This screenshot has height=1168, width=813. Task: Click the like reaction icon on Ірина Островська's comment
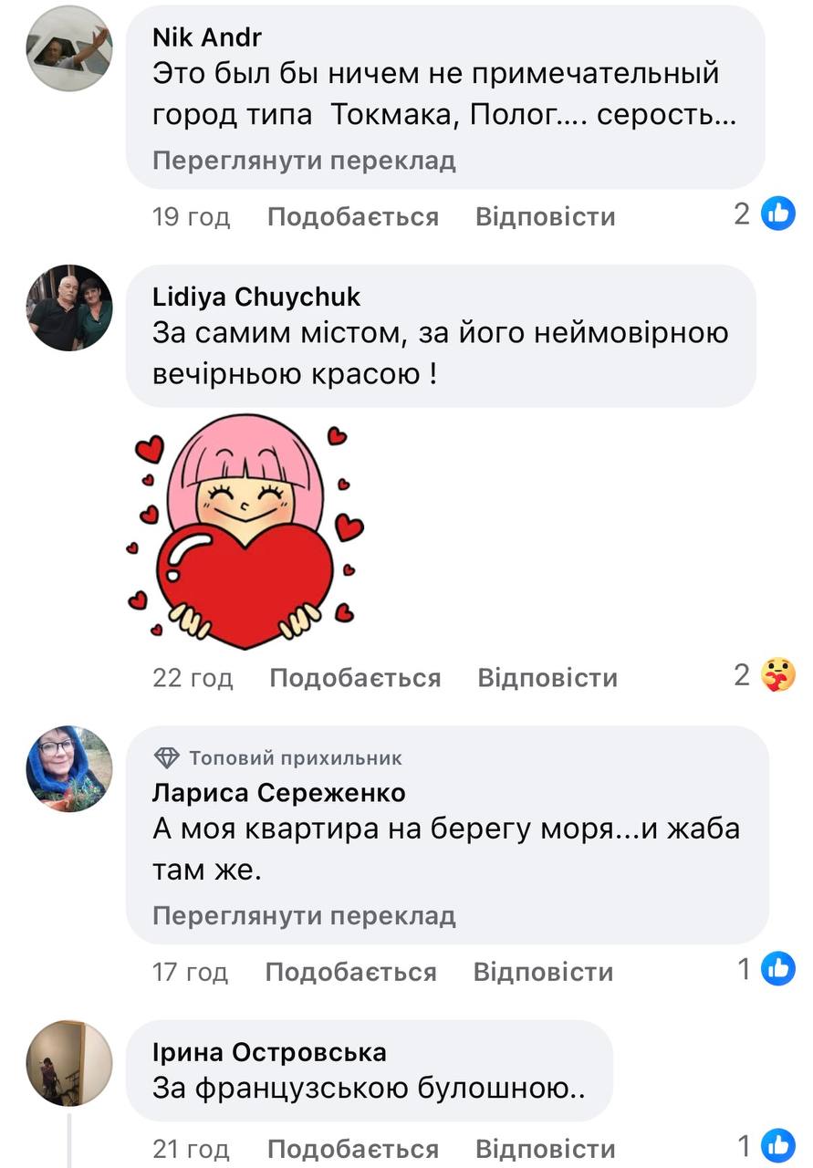click(x=778, y=1146)
